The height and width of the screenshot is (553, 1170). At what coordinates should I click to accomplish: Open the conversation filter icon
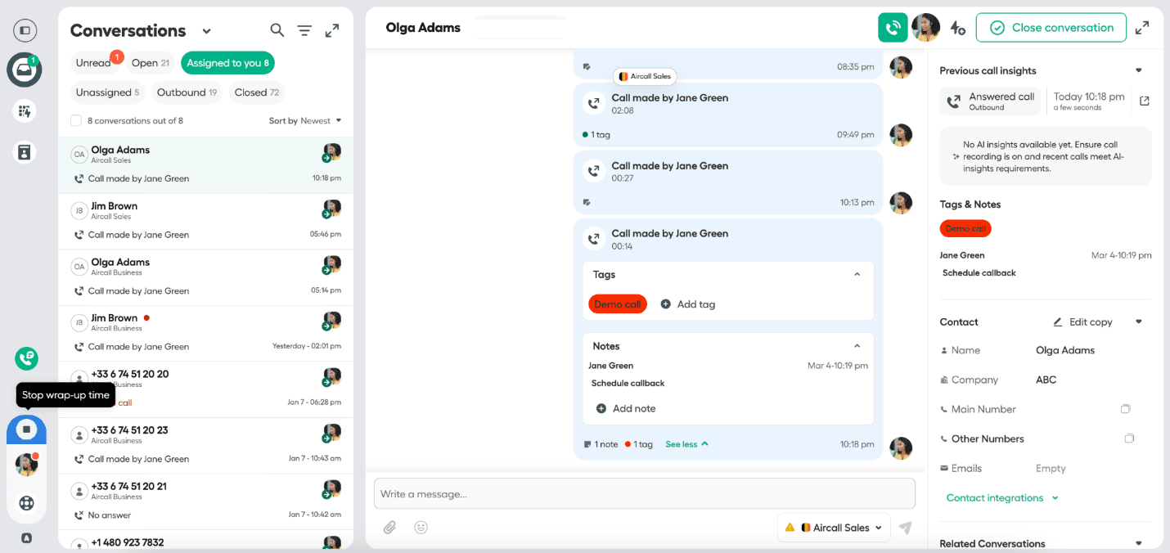(x=304, y=30)
